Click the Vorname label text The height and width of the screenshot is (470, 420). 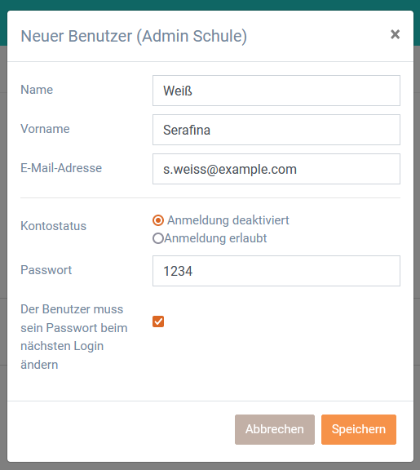[x=45, y=129]
